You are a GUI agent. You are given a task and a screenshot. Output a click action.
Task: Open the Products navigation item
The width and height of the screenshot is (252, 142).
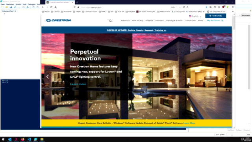pos(125,21)
